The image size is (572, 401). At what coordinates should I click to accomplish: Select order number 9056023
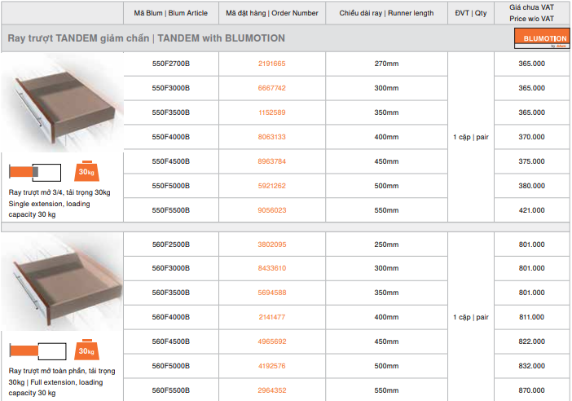(272, 210)
